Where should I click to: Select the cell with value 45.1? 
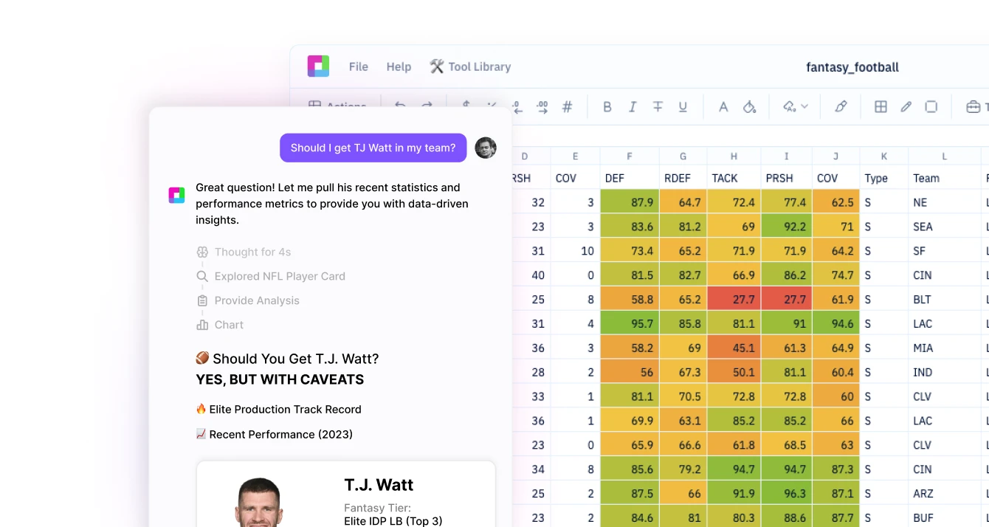(734, 348)
